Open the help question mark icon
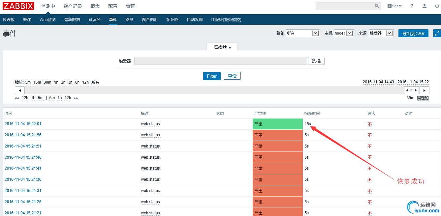Screen dimensions: 441x216 point(412,6)
